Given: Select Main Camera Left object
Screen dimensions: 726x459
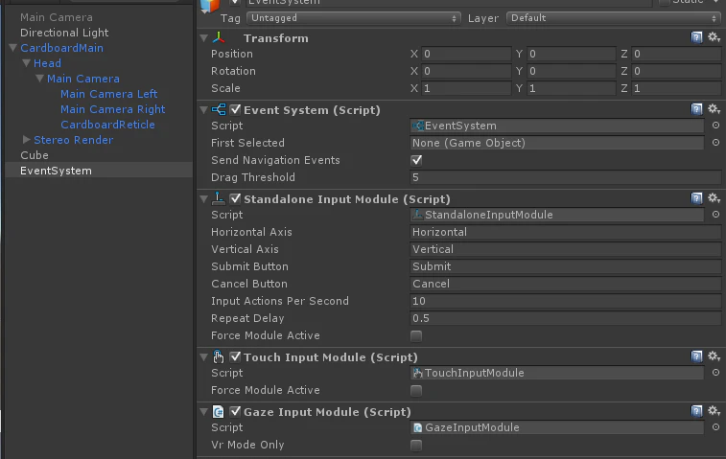Looking at the screenshot, I should tap(108, 94).
